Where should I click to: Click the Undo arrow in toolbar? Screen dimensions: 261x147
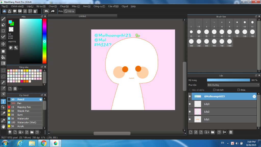[46, 11]
